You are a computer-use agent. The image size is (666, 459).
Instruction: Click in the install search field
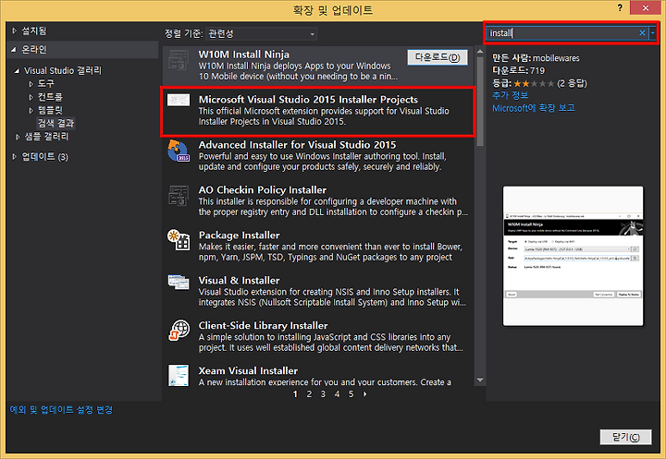(x=561, y=32)
